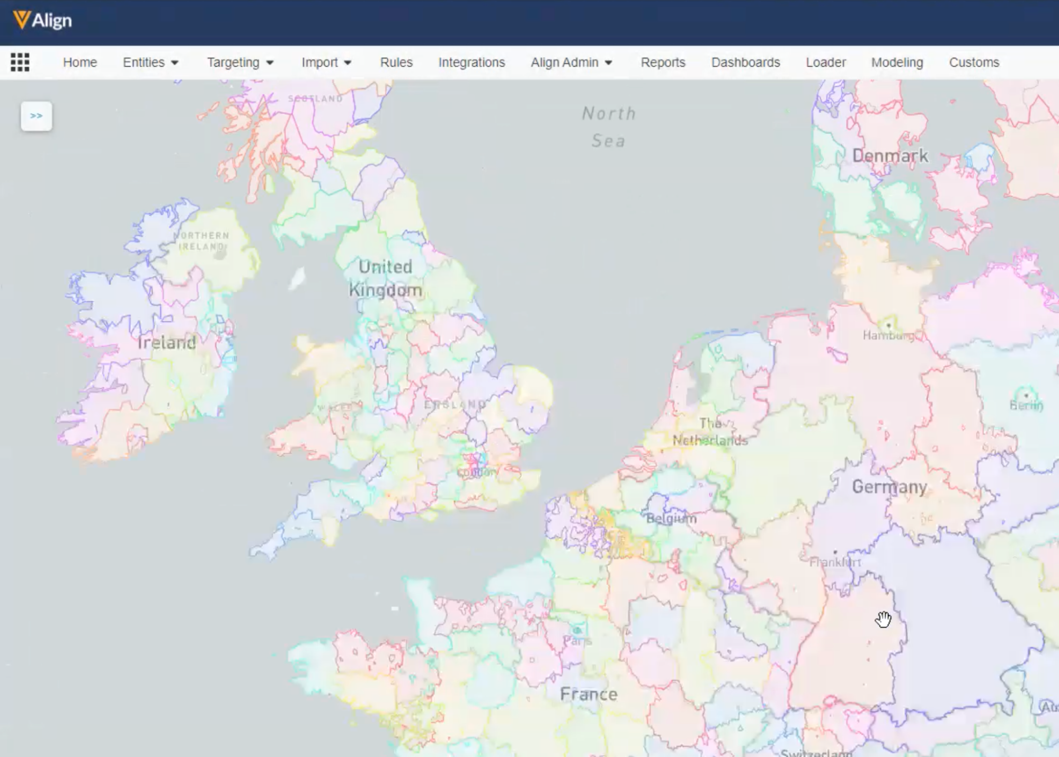The height and width of the screenshot is (757, 1059).
Task: Expand the side panel with >> button
Action: click(36, 116)
